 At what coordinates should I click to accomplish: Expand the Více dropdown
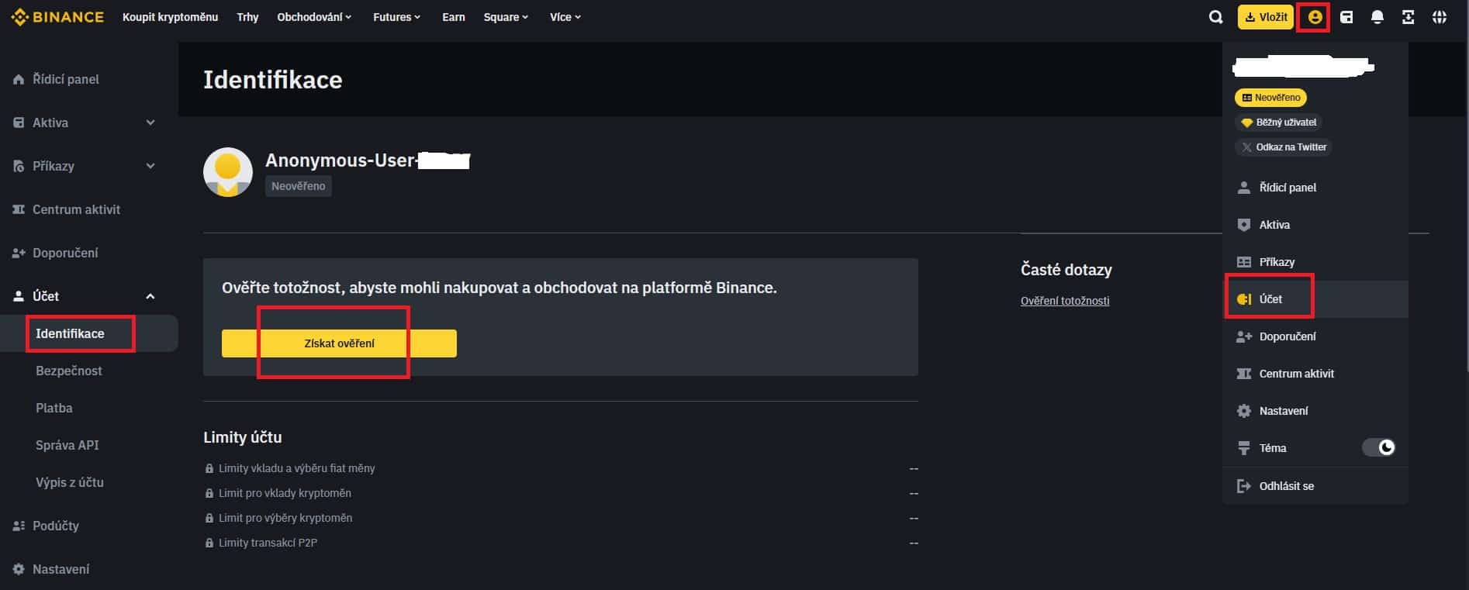(x=565, y=17)
